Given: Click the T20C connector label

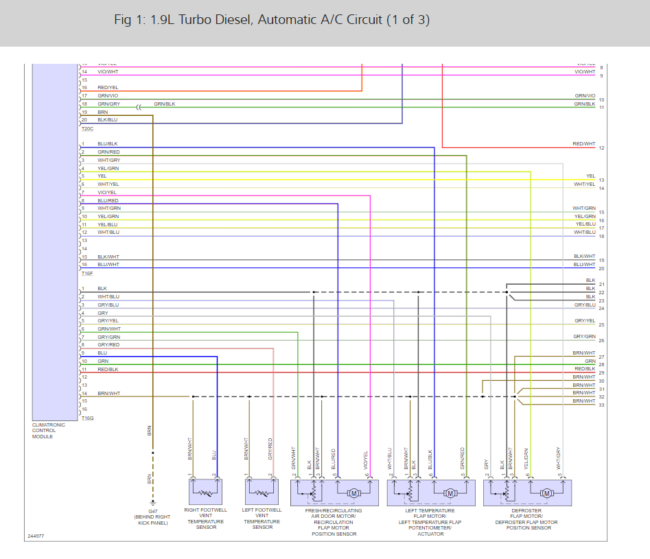Looking at the screenshot, I should coord(87,129).
